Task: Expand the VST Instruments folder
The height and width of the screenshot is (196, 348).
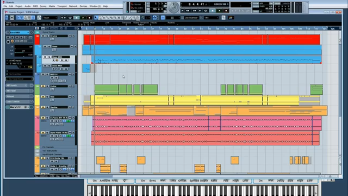Action: 37,151
